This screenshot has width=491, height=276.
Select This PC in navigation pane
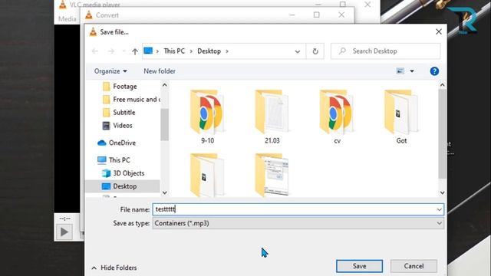(114, 160)
